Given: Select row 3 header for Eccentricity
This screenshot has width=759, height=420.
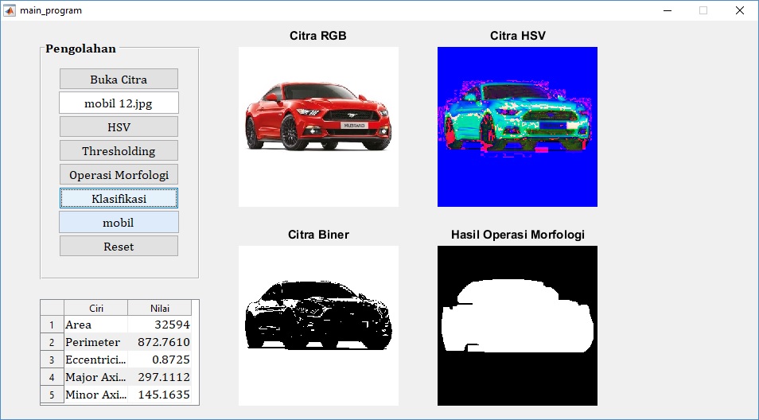Looking at the screenshot, I should point(52,360).
